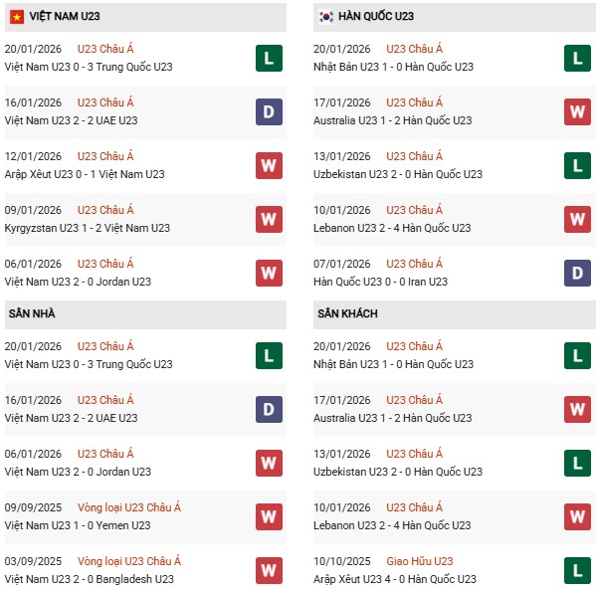The image size is (597, 592).
Task: Click the South Korea flag icon
Action: [x=325, y=17]
